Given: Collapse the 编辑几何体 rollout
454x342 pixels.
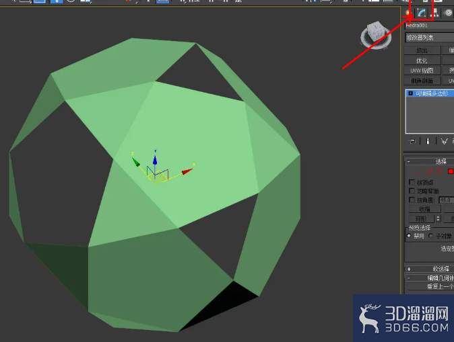Looking at the screenshot, I should [x=430, y=278].
